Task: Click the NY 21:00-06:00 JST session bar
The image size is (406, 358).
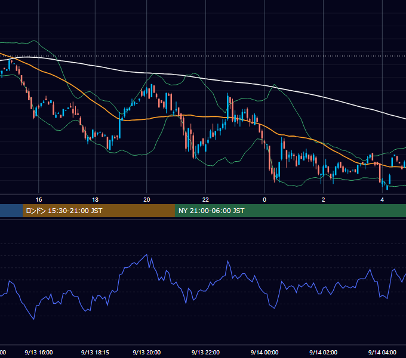Action: [290, 211]
